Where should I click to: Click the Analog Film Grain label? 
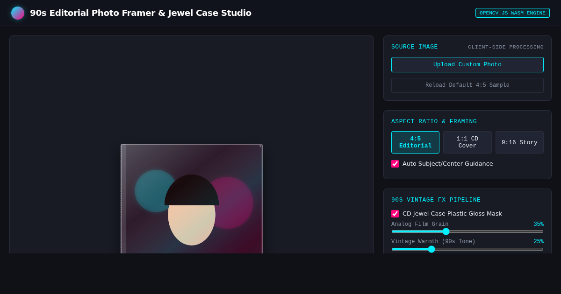(420, 224)
